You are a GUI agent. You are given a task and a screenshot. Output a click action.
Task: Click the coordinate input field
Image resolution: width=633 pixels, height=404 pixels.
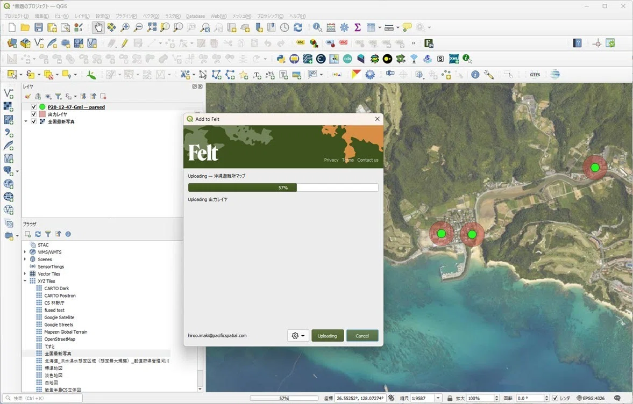coord(359,398)
